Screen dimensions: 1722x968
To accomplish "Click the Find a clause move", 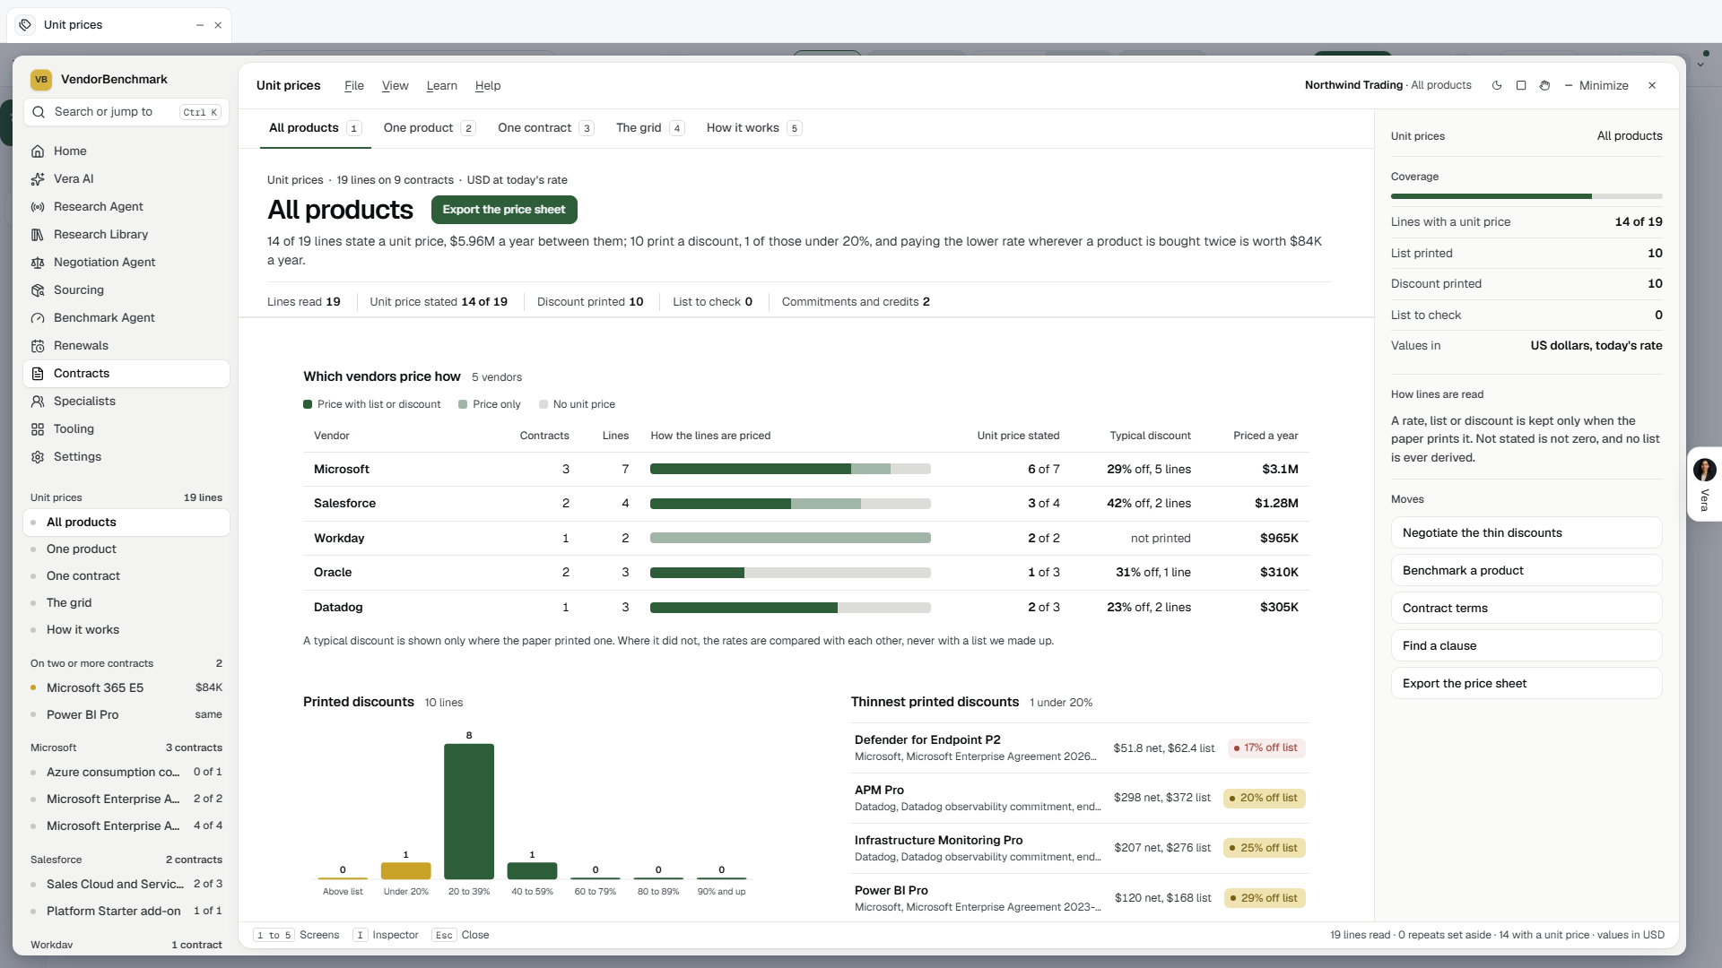I will (x=1526, y=646).
